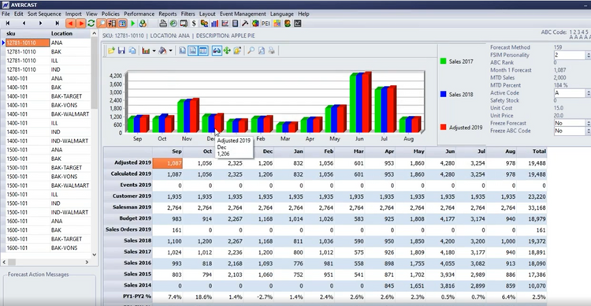Click the dollar sign icon

(194, 24)
